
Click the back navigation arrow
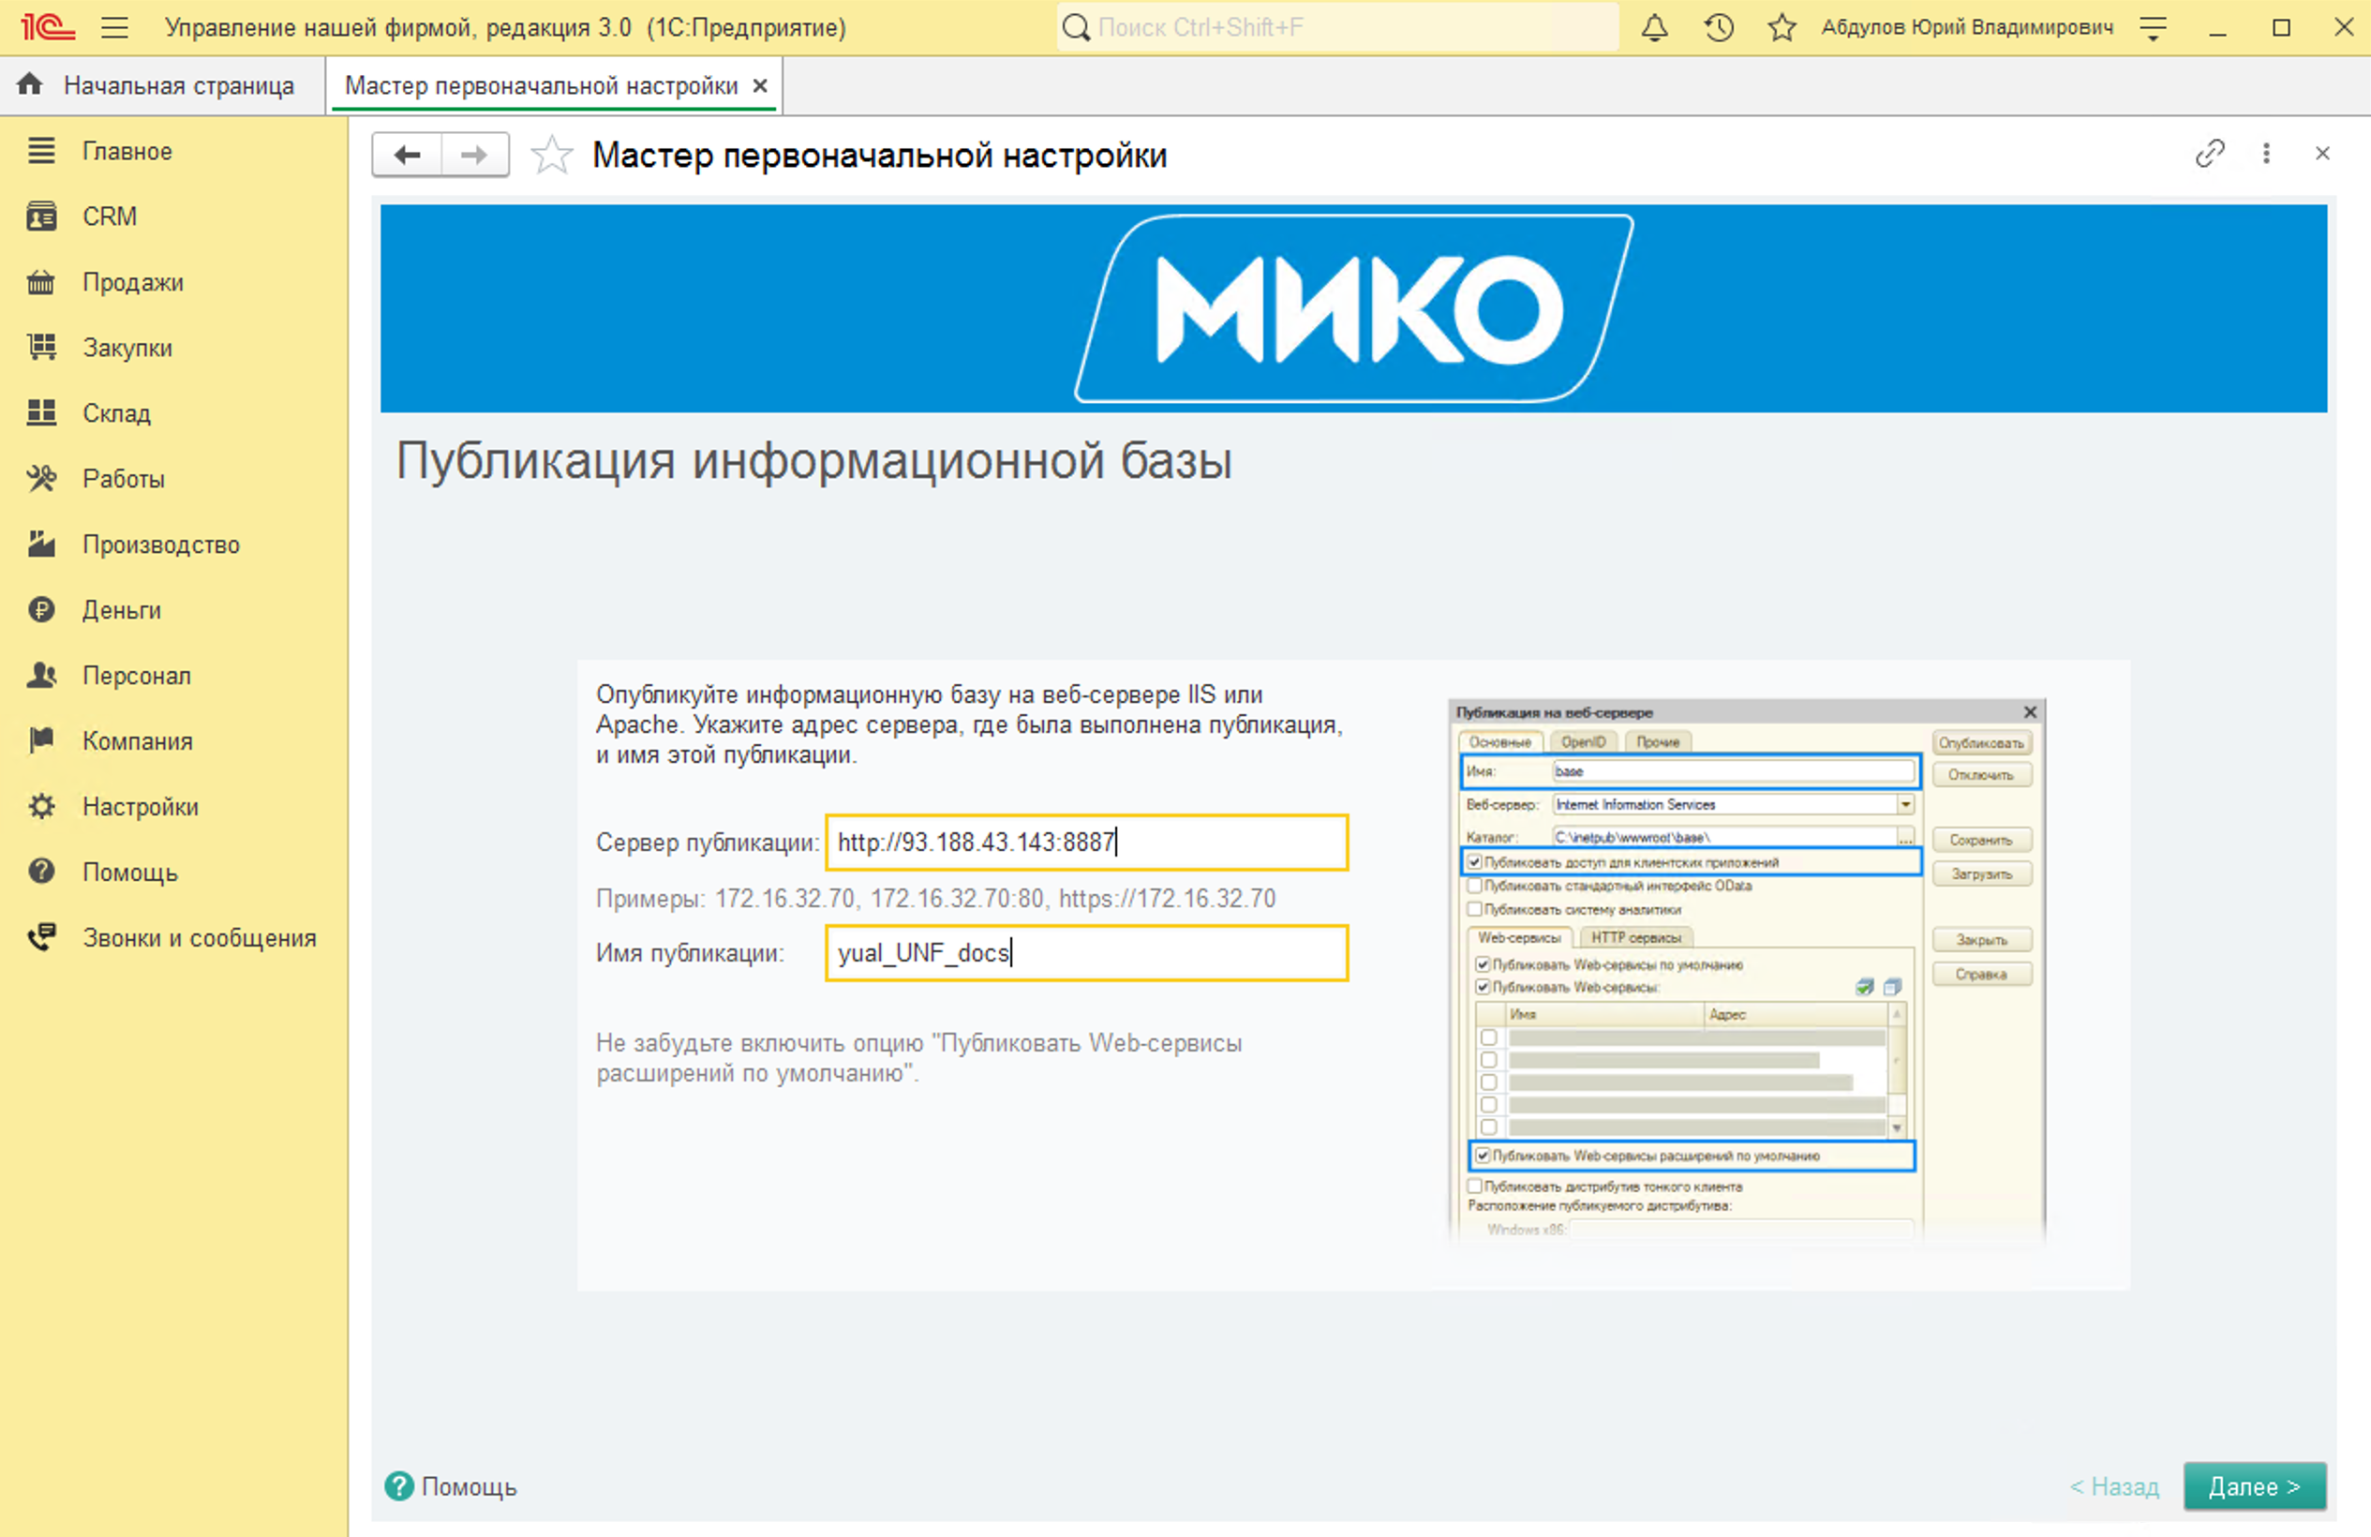point(406,155)
